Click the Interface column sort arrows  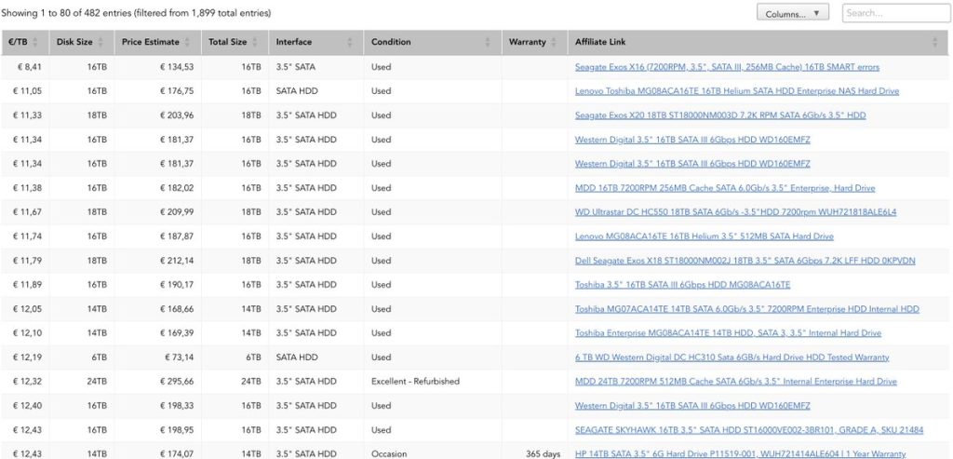350,43
